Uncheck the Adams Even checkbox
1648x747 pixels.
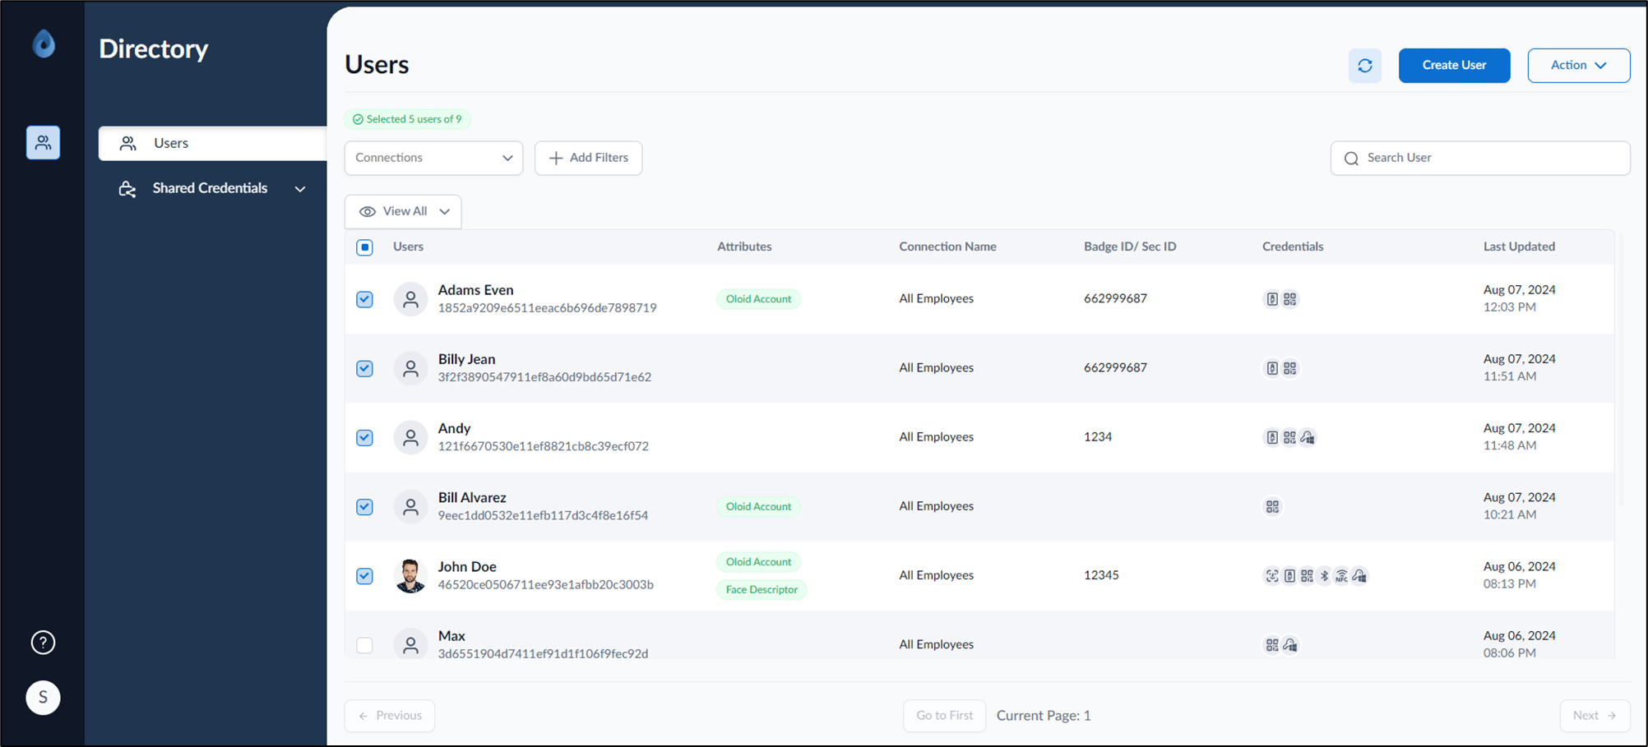(365, 299)
